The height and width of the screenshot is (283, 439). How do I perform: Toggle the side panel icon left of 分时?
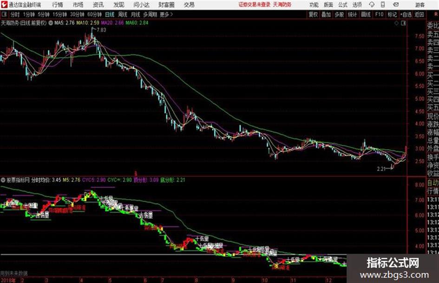[4, 14]
